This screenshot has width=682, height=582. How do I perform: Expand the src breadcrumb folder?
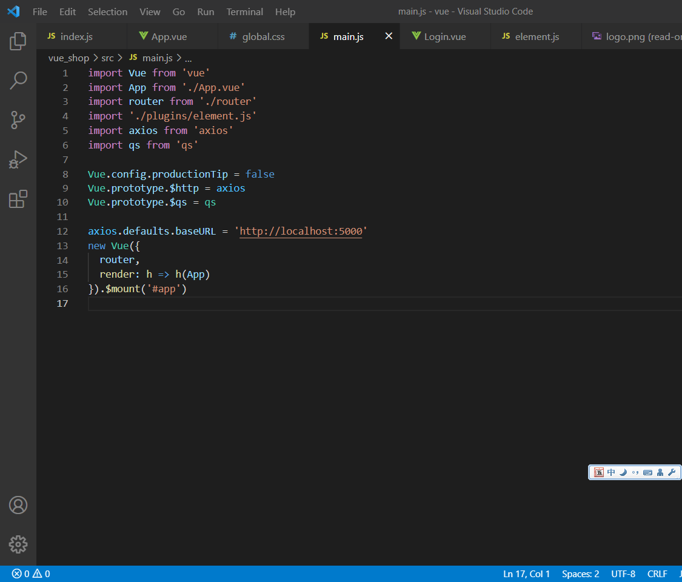107,58
